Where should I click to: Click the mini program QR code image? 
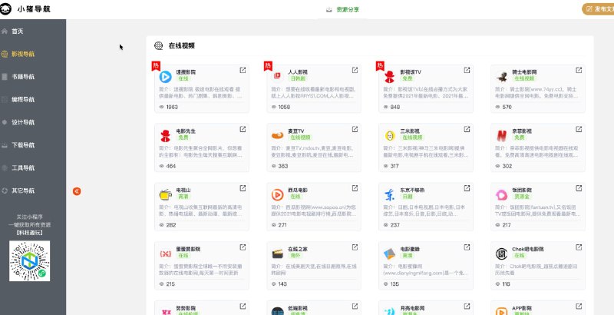(x=29, y=261)
